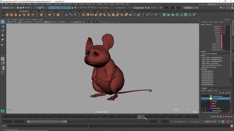This screenshot has width=234, height=131.
Task: Open the Workspace Maya Classic dropdown
Action: pyautogui.click(x=219, y=4)
